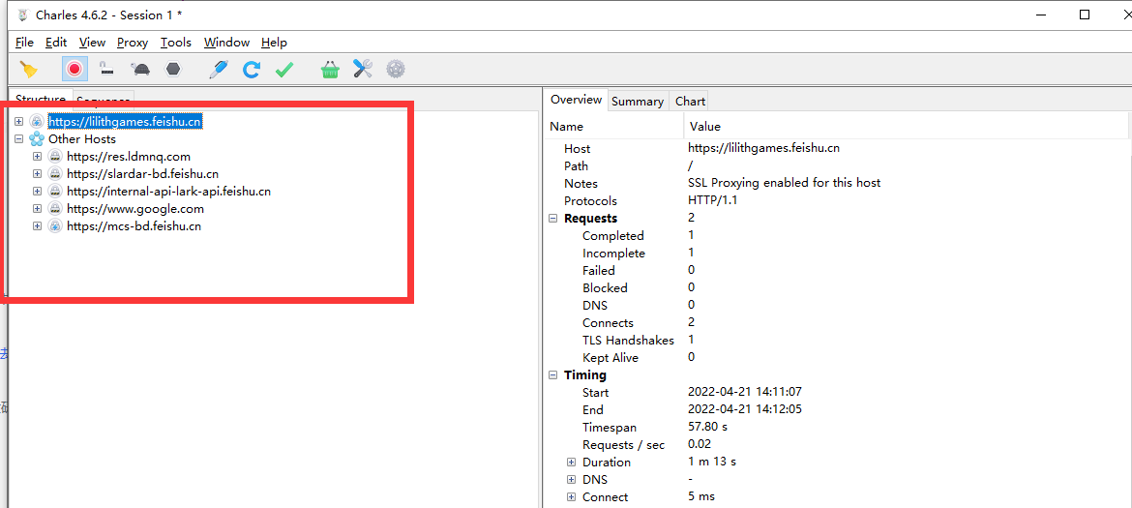Toggle throttling with the turtle icon

140,70
